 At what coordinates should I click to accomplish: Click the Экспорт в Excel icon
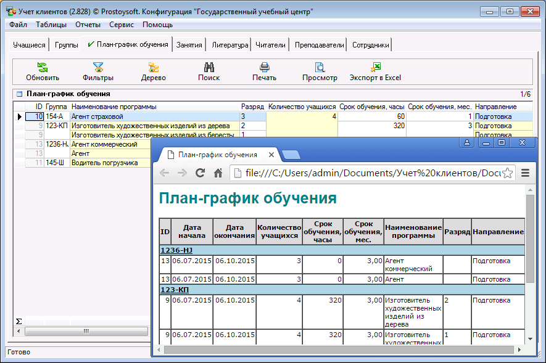tap(375, 68)
